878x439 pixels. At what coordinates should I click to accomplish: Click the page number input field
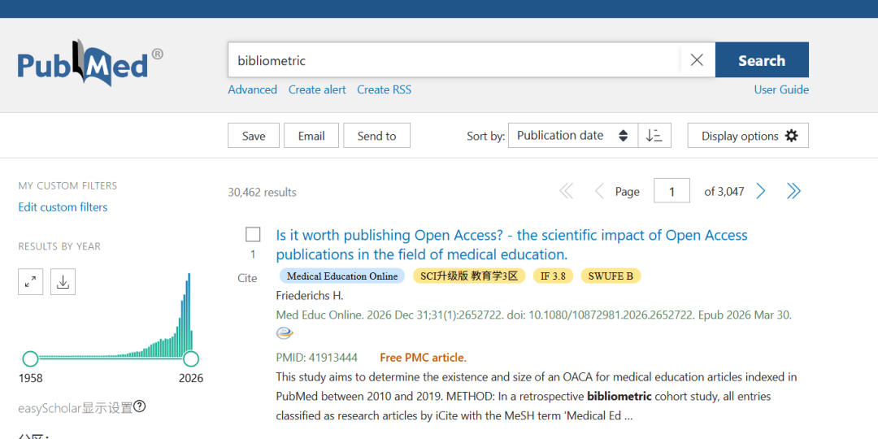[672, 191]
